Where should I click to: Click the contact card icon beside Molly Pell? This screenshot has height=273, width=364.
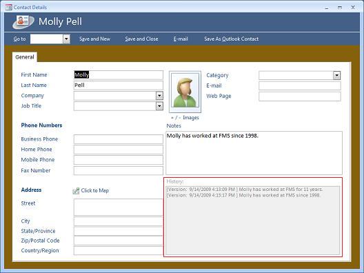23,22
